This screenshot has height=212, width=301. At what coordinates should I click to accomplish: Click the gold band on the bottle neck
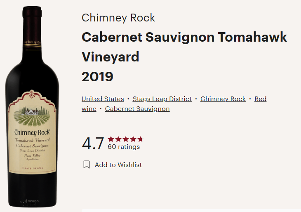(x=32, y=45)
